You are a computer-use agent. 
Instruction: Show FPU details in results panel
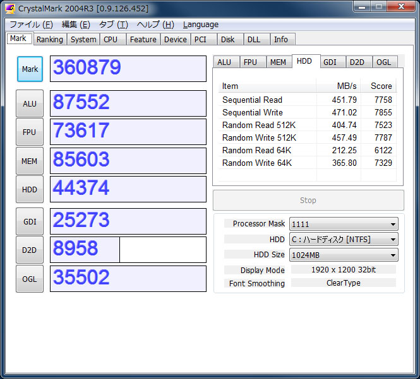[253, 62]
